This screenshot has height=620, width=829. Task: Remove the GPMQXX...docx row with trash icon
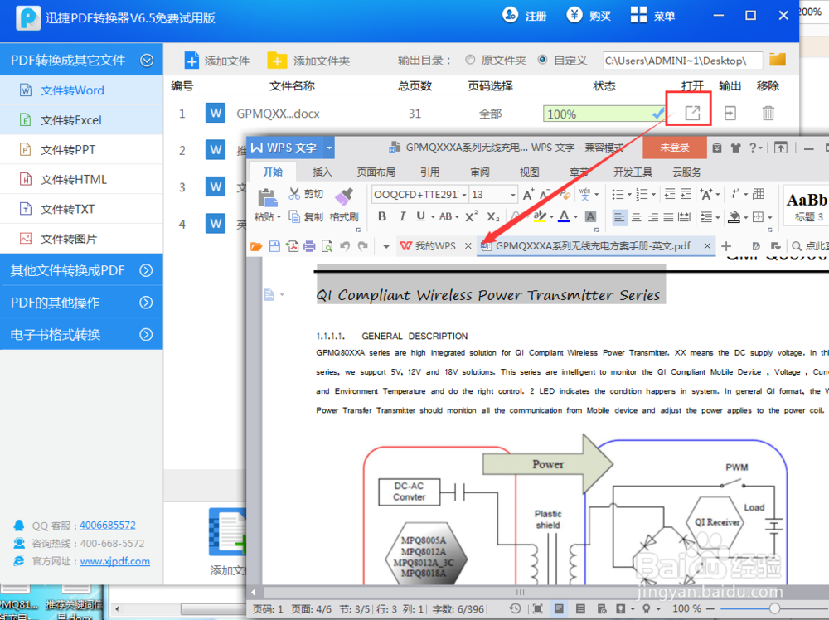(x=768, y=113)
